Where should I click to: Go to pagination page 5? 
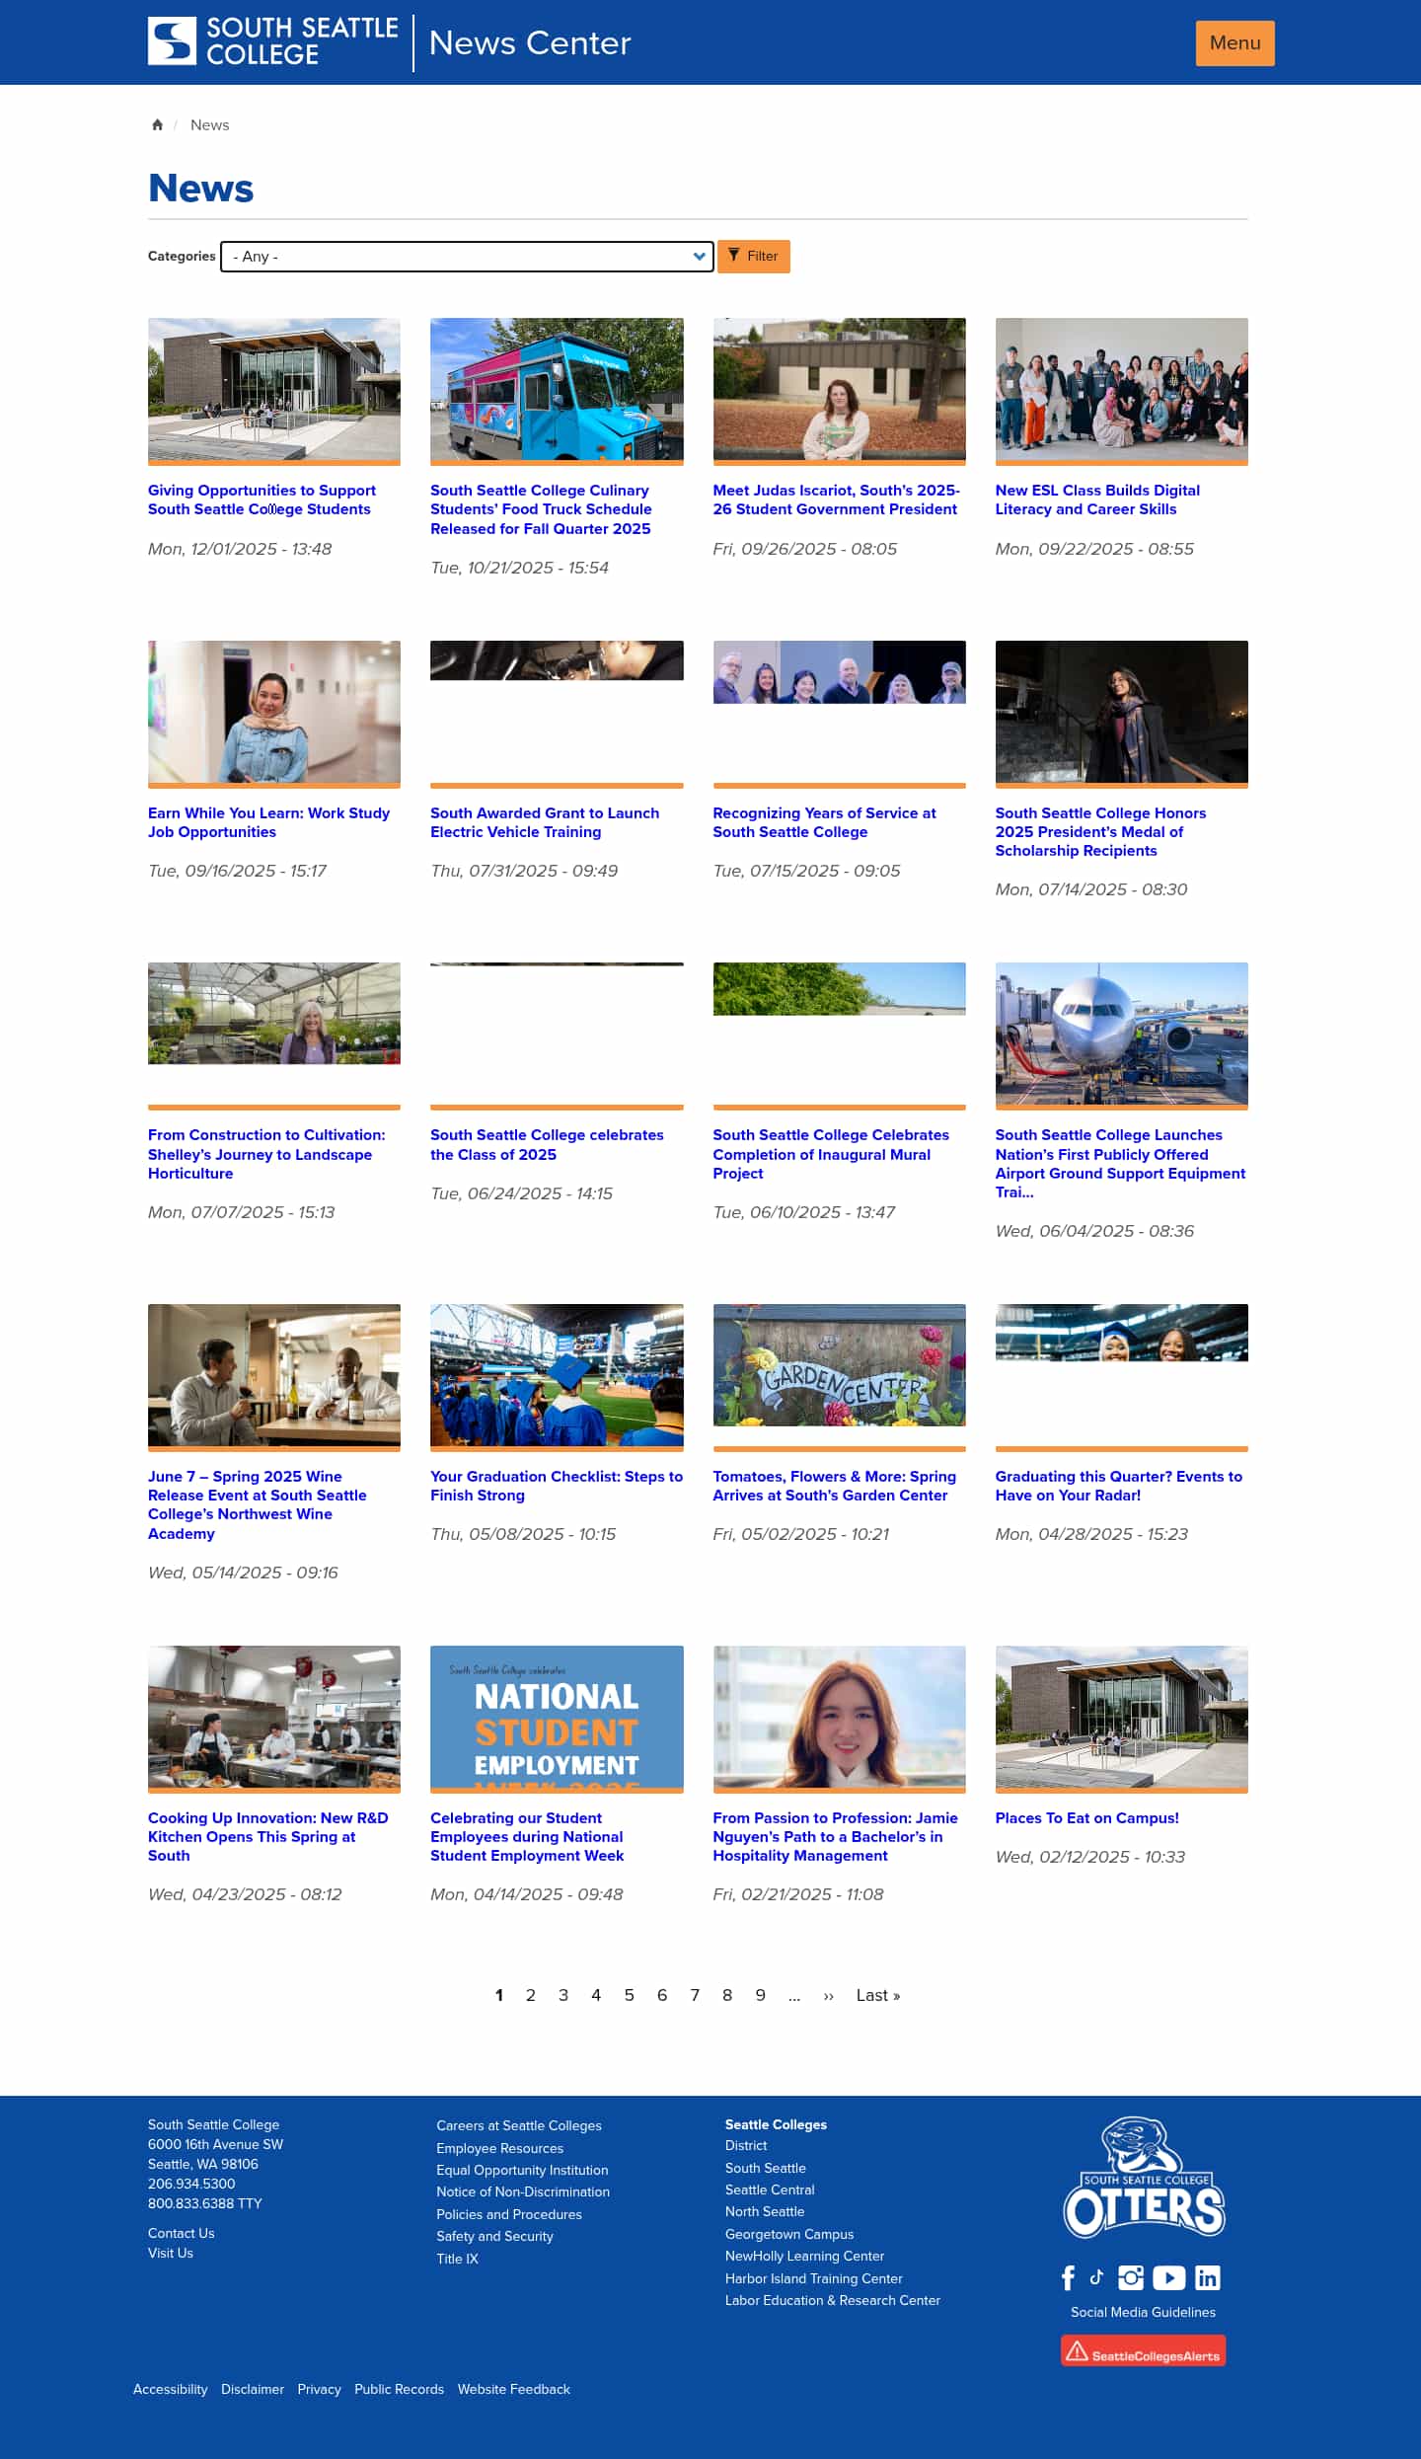pyautogui.click(x=629, y=1995)
